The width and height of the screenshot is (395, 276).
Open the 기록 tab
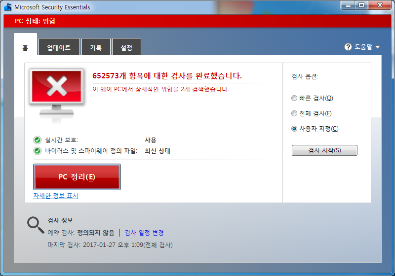click(96, 48)
